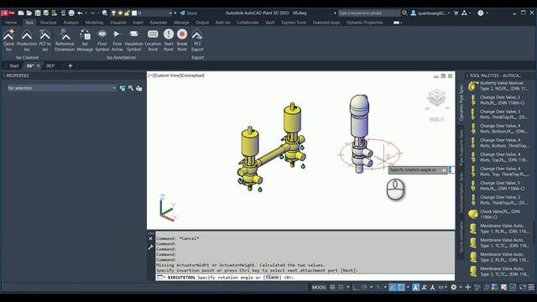Place an Iso Start Point
The height and width of the screenshot is (302, 537).
click(169, 40)
